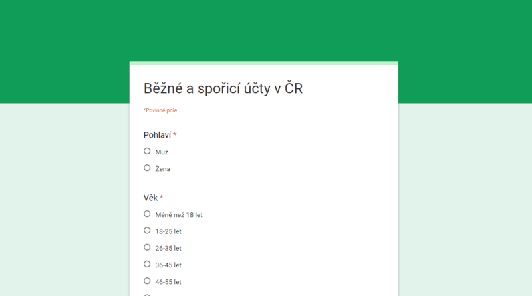This screenshot has height=296, width=532.
Task: Choose the "46-55 let" radio circle
Action: pyautogui.click(x=147, y=281)
